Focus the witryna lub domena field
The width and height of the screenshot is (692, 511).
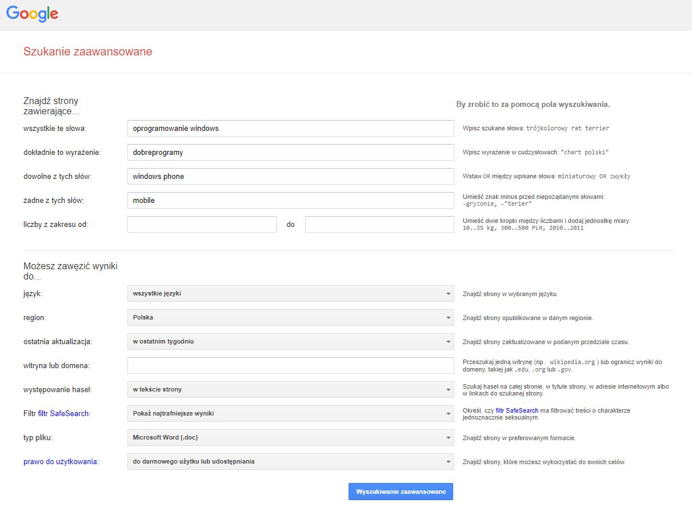click(290, 366)
